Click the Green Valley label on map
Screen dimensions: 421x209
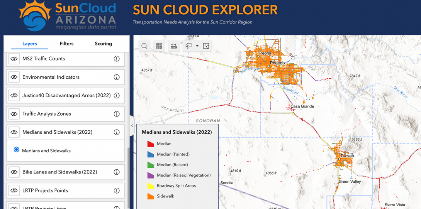point(350,182)
